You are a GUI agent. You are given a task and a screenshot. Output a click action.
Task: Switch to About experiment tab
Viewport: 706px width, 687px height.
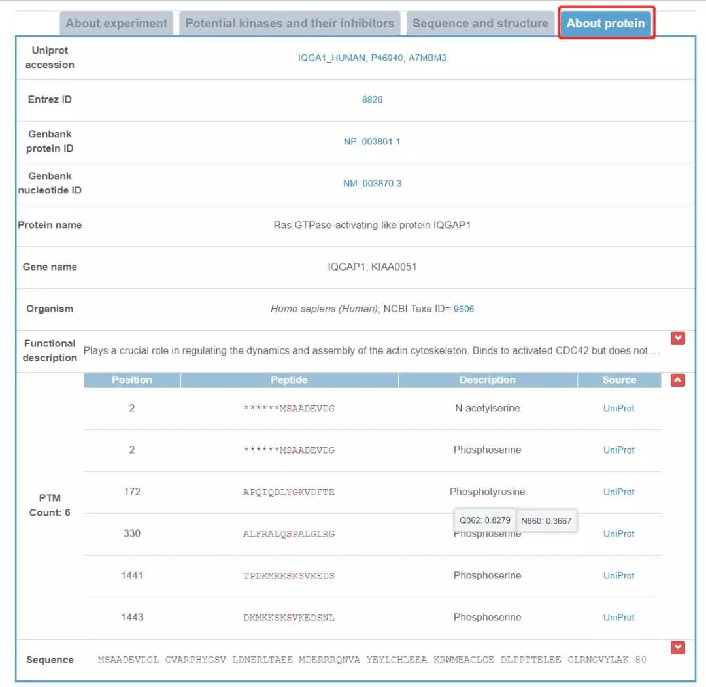pos(116,24)
